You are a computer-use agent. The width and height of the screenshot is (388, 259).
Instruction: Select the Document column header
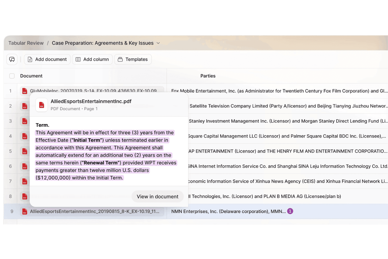click(31, 76)
